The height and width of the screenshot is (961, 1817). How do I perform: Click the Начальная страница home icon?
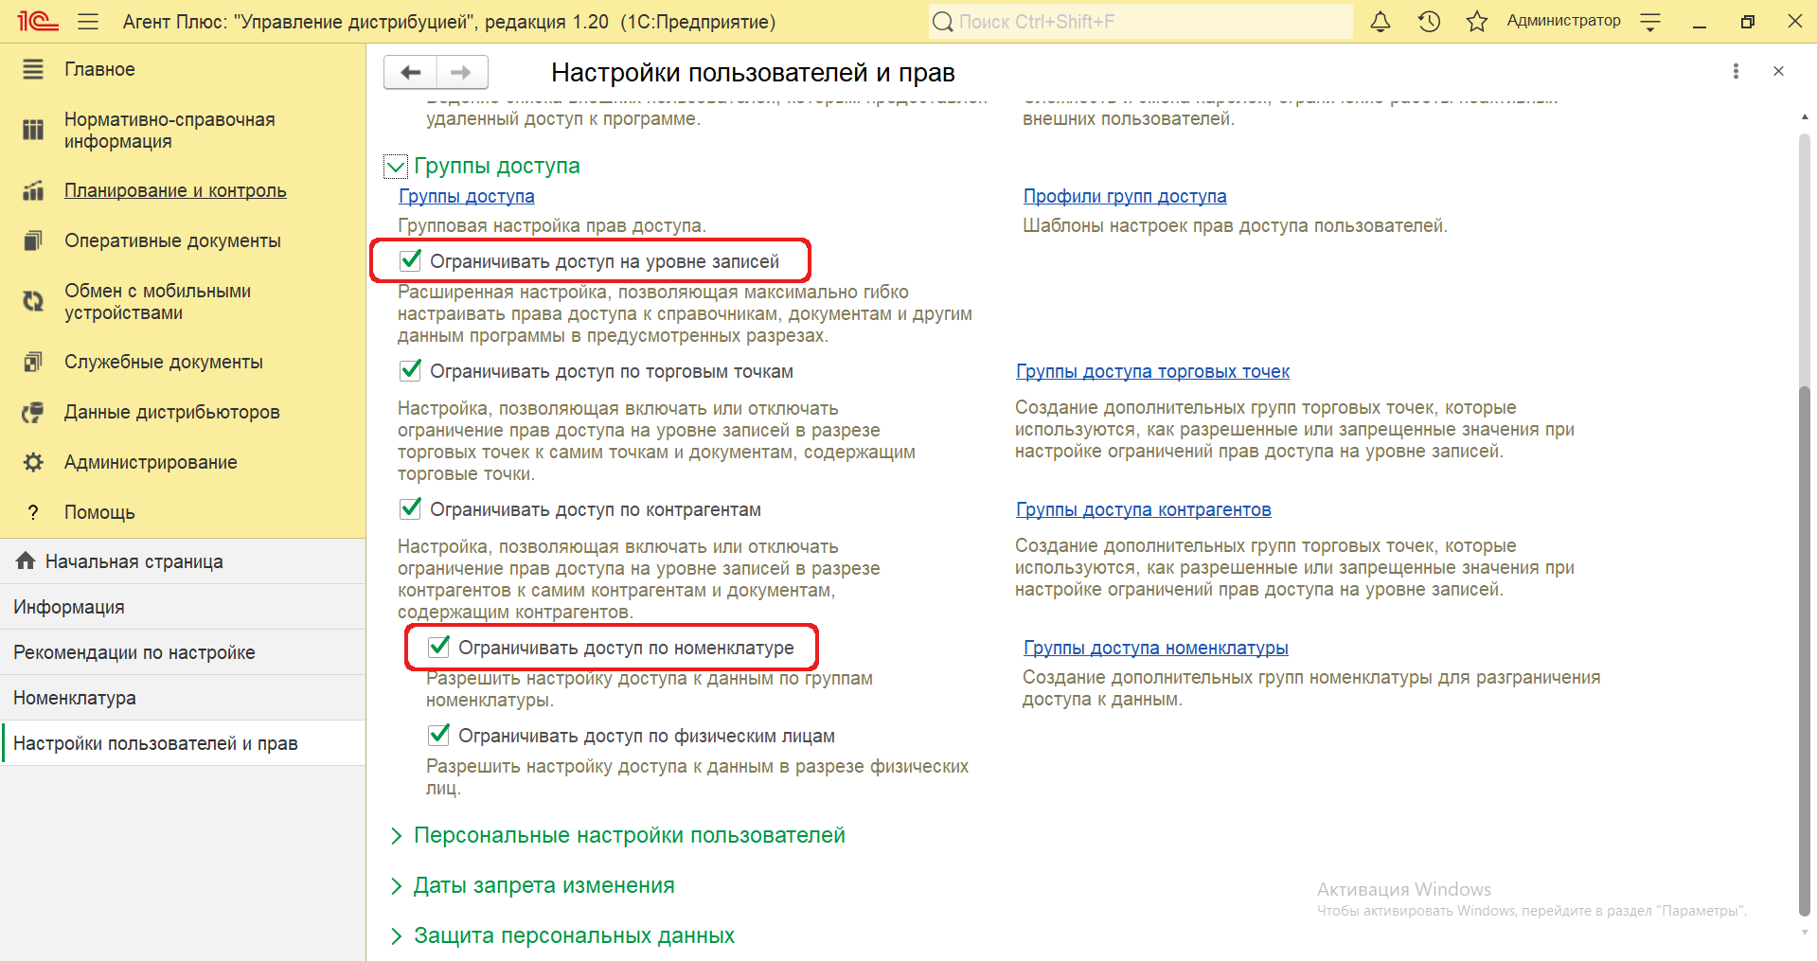point(26,561)
